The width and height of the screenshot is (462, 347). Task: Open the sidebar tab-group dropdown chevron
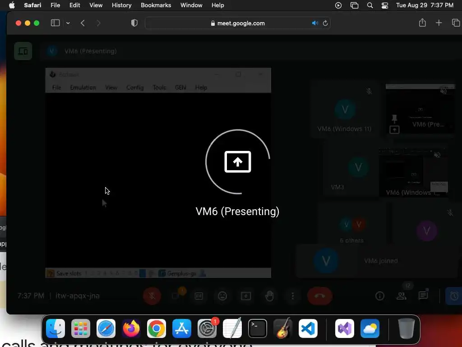[x=68, y=23]
